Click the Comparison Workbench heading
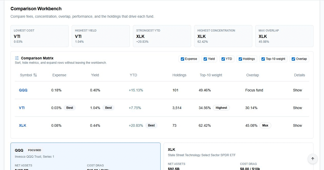The width and height of the screenshot is (324, 170). click(x=36, y=9)
